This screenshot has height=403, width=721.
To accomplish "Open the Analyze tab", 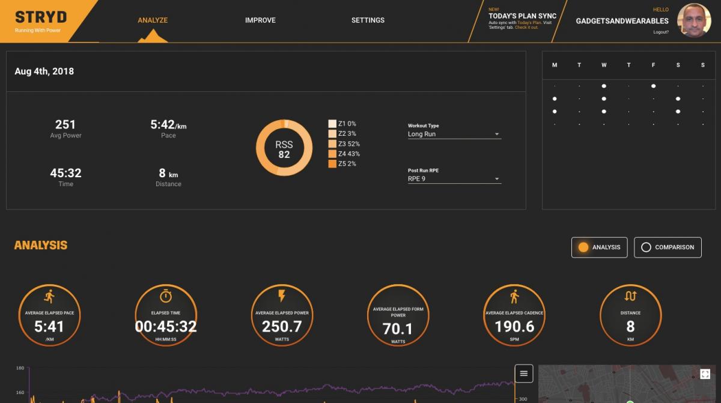I will 153,20.
